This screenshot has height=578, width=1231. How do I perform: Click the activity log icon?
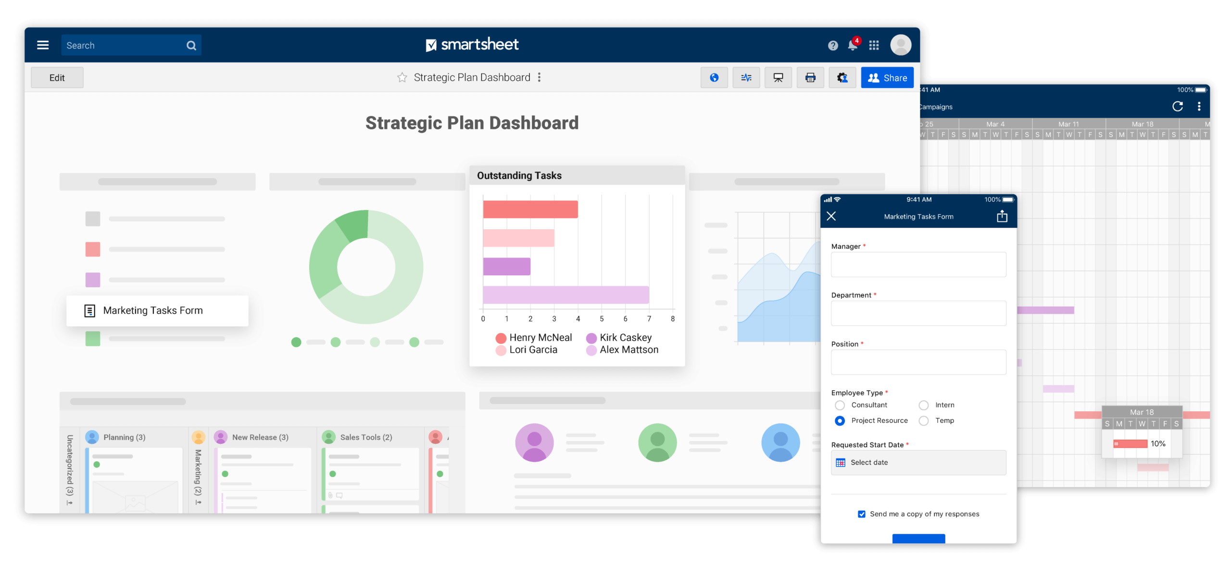pos(746,77)
